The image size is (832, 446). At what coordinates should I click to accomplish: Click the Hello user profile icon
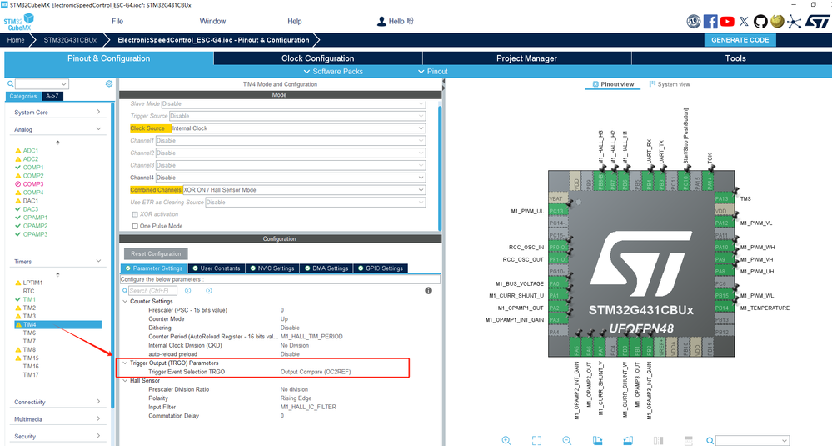click(381, 21)
